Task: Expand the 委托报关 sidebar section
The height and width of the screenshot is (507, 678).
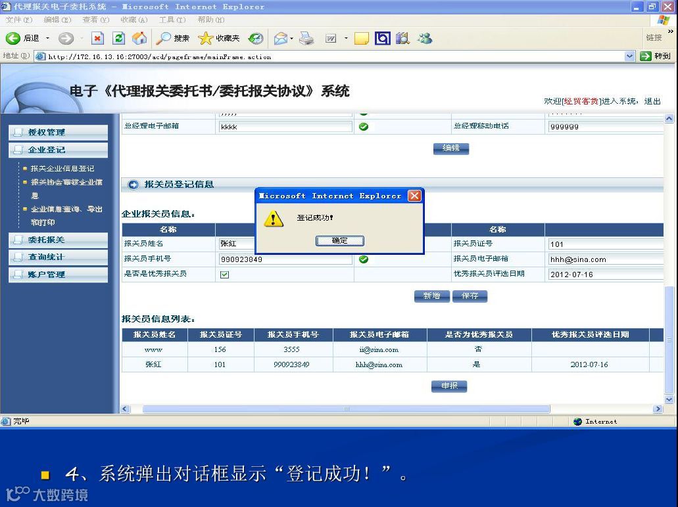Action: click(59, 240)
